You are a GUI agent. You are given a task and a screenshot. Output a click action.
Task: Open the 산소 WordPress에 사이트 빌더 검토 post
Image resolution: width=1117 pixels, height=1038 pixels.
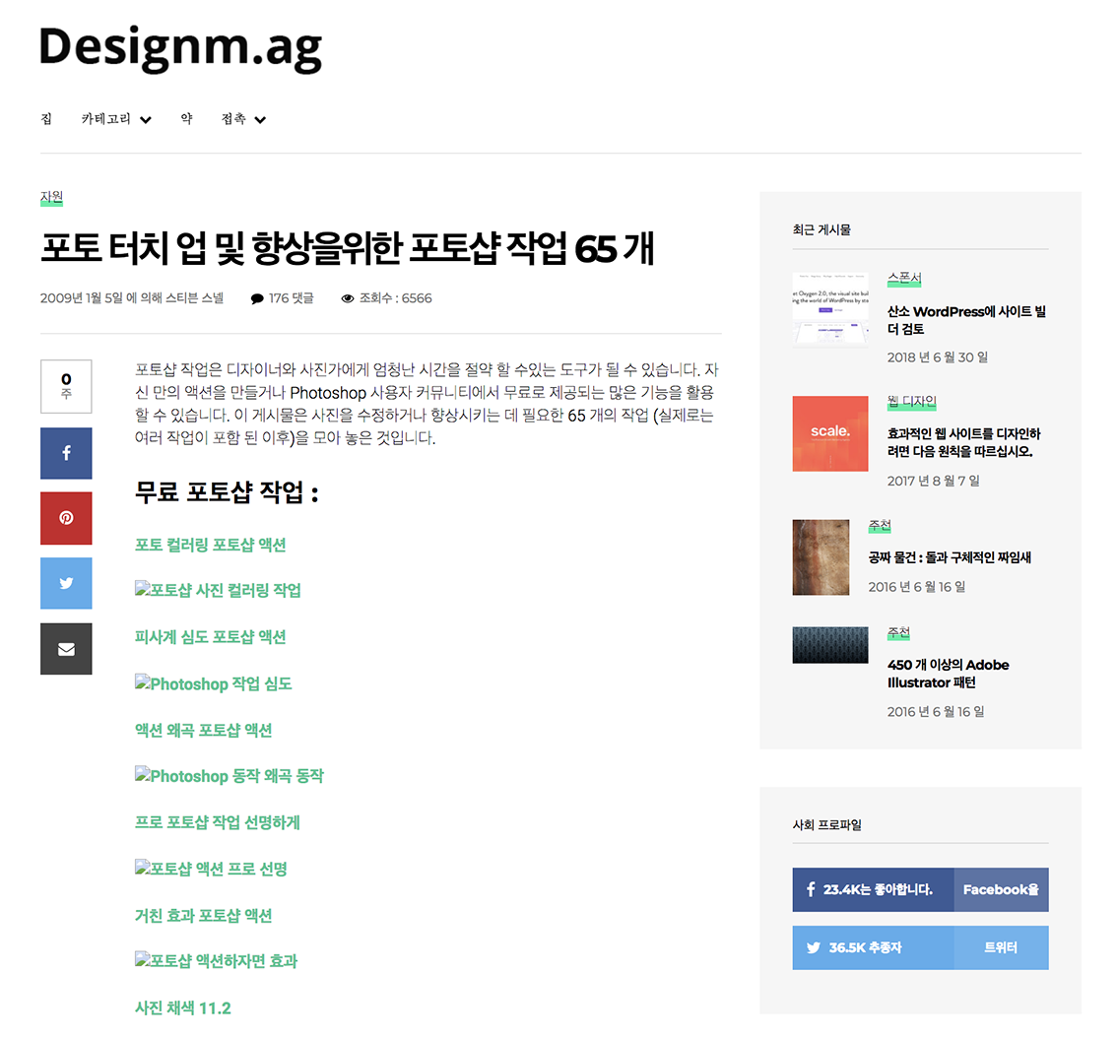(966, 320)
